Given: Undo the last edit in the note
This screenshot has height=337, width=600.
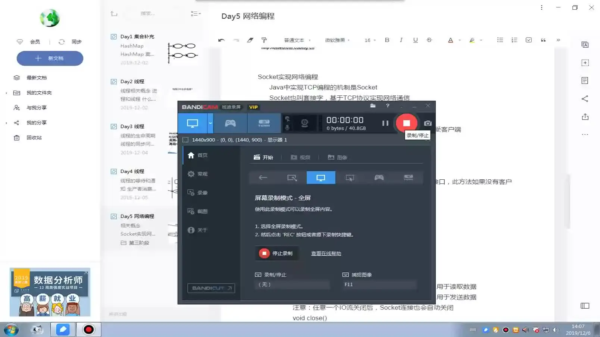Looking at the screenshot, I should (x=221, y=40).
